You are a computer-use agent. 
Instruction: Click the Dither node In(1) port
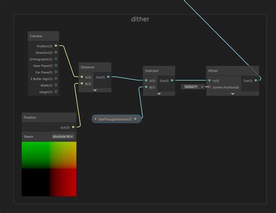[x=210, y=80]
